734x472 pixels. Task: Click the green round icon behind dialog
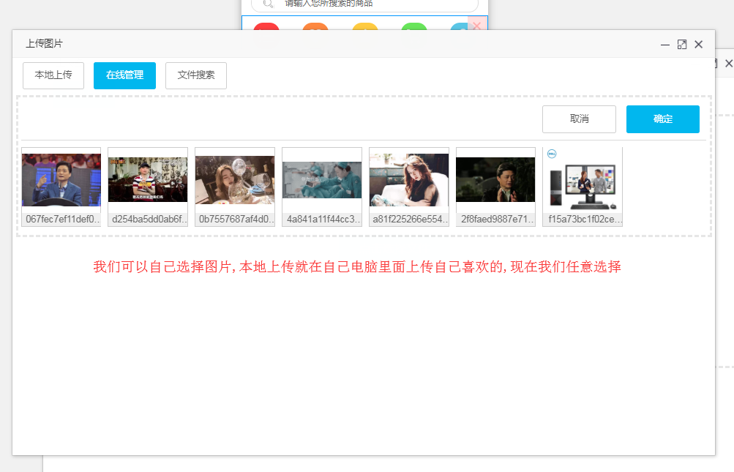click(413, 27)
